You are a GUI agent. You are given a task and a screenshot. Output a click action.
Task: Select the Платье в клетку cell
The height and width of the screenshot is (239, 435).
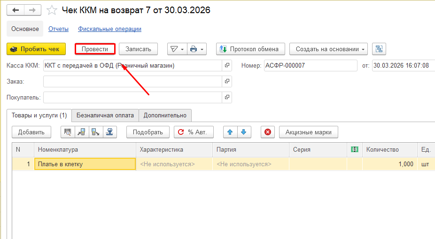[85, 164]
